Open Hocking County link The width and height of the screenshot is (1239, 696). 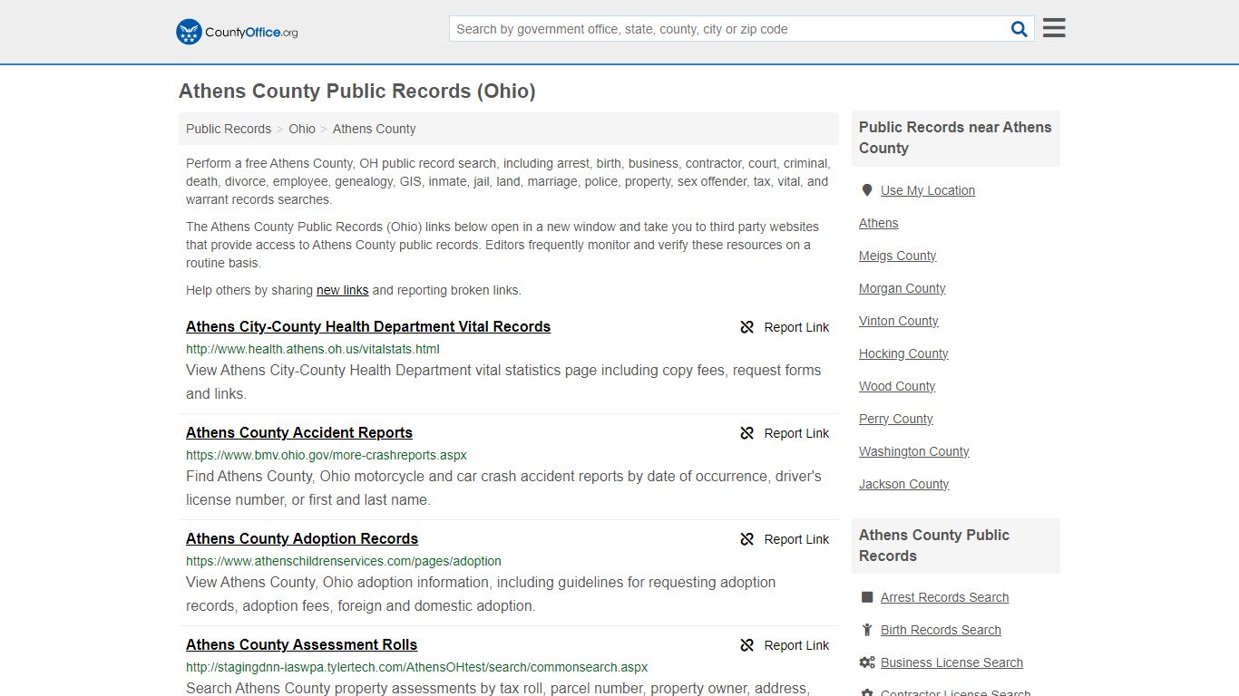(903, 353)
